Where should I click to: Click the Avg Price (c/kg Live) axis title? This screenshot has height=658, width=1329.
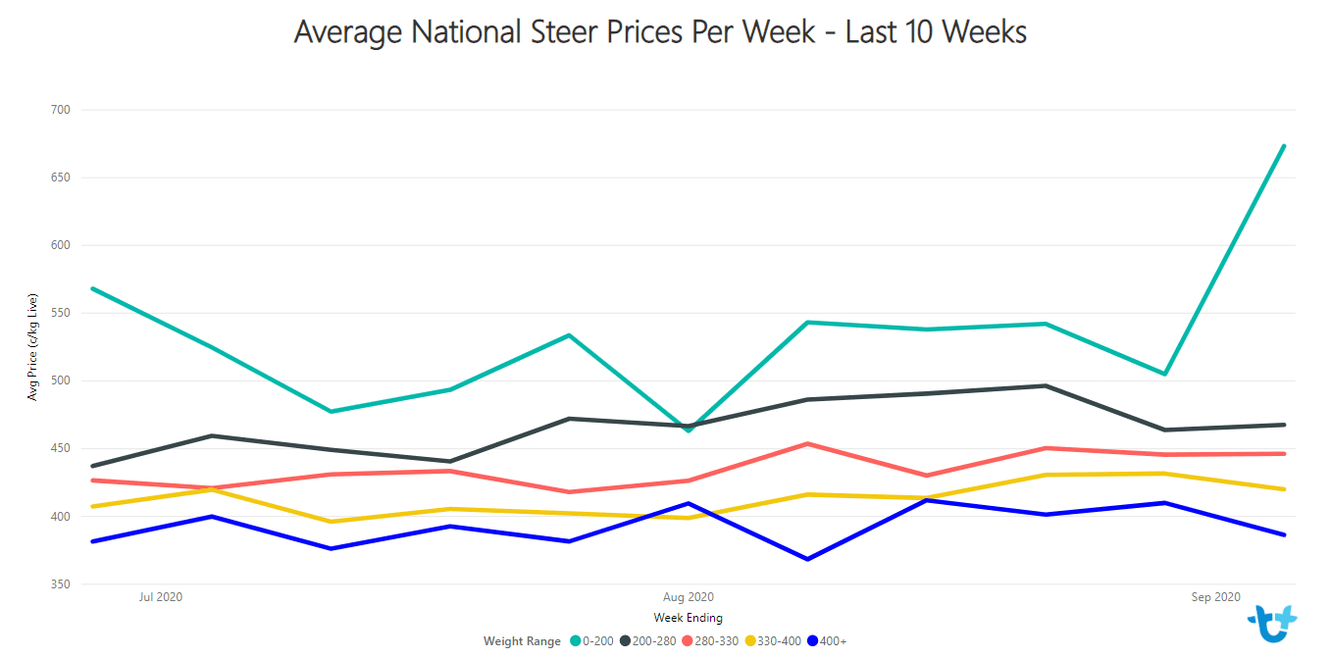[x=32, y=346]
